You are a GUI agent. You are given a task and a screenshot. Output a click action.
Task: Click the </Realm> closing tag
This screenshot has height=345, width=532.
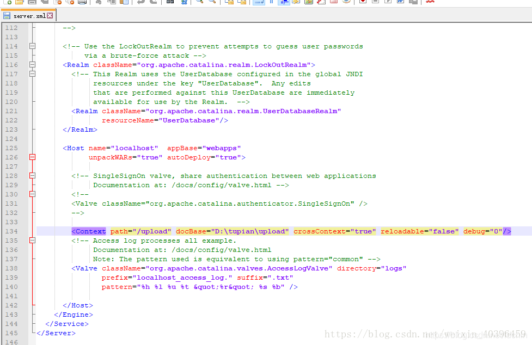click(80, 130)
